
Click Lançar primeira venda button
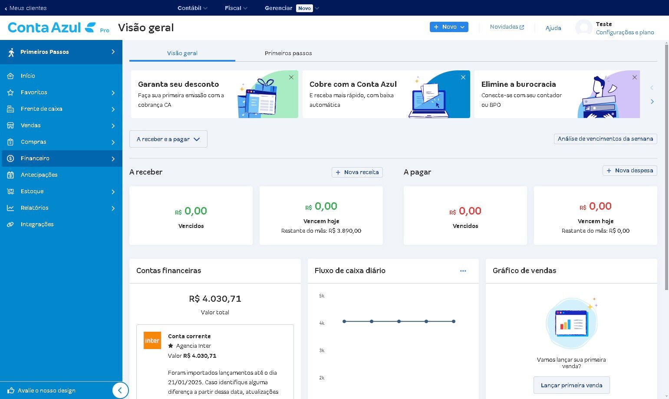pyautogui.click(x=571, y=385)
